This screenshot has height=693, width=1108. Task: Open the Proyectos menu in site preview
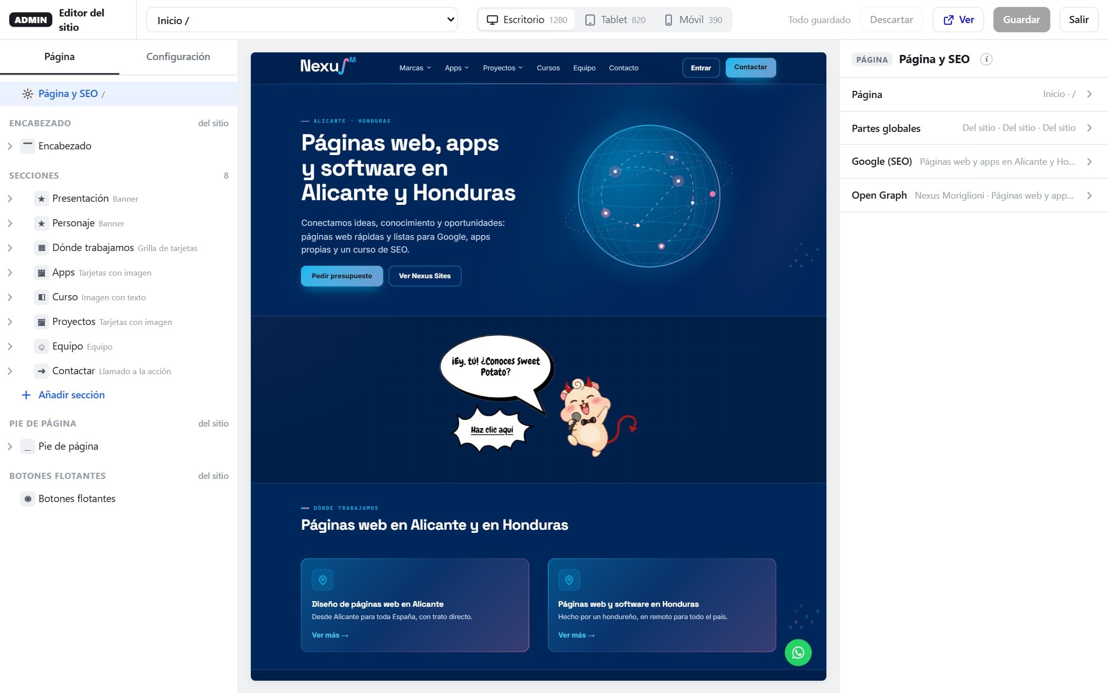503,68
